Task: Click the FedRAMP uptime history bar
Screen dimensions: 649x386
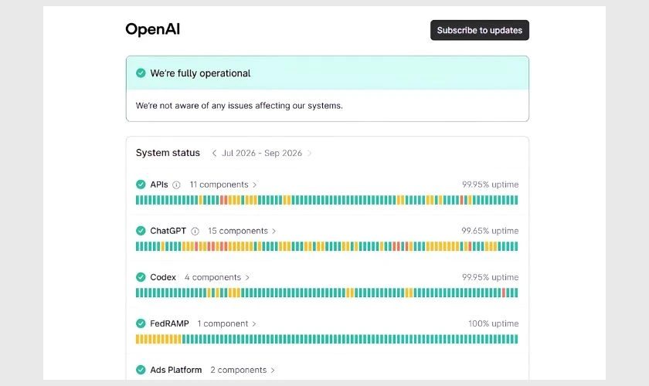Action: pyautogui.click(x=327, y=339)
